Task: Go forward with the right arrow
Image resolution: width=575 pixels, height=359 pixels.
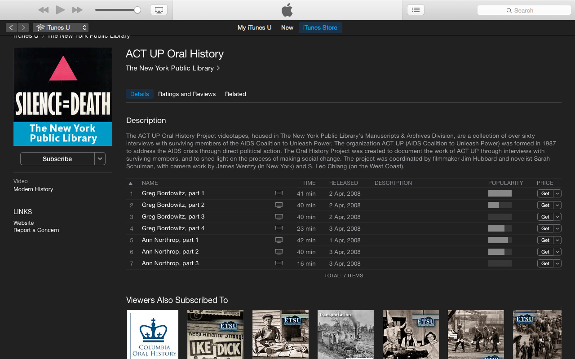Action: pos(23,27)
